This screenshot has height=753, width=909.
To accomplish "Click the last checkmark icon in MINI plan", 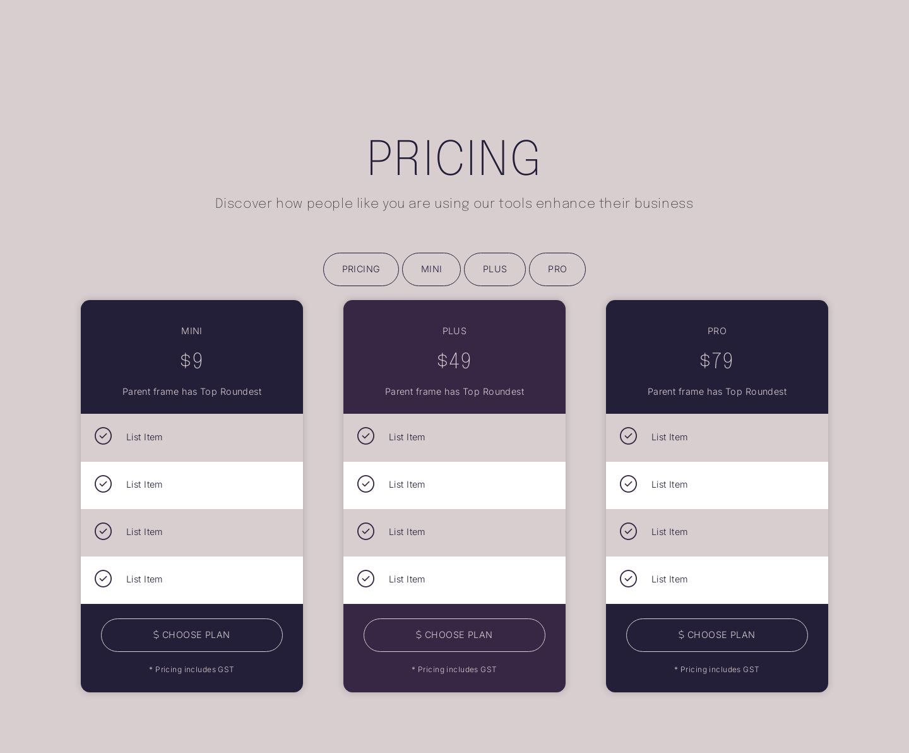I will coord(103,579).
